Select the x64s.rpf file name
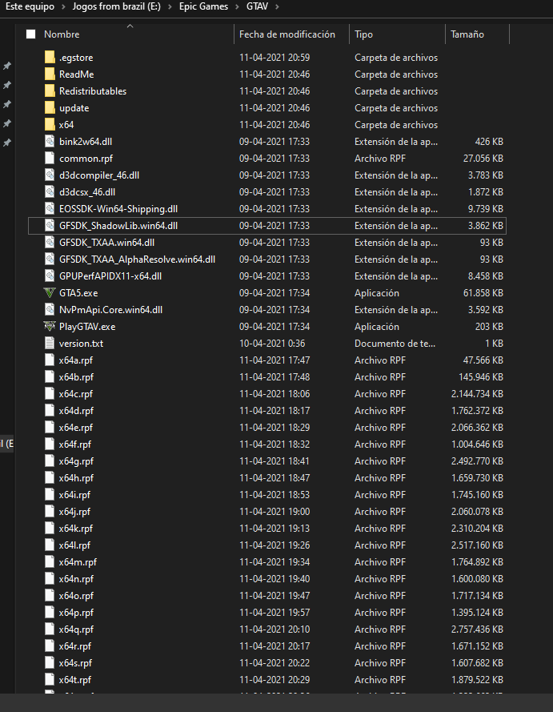The image size is (553, 712). coord(76,662)
